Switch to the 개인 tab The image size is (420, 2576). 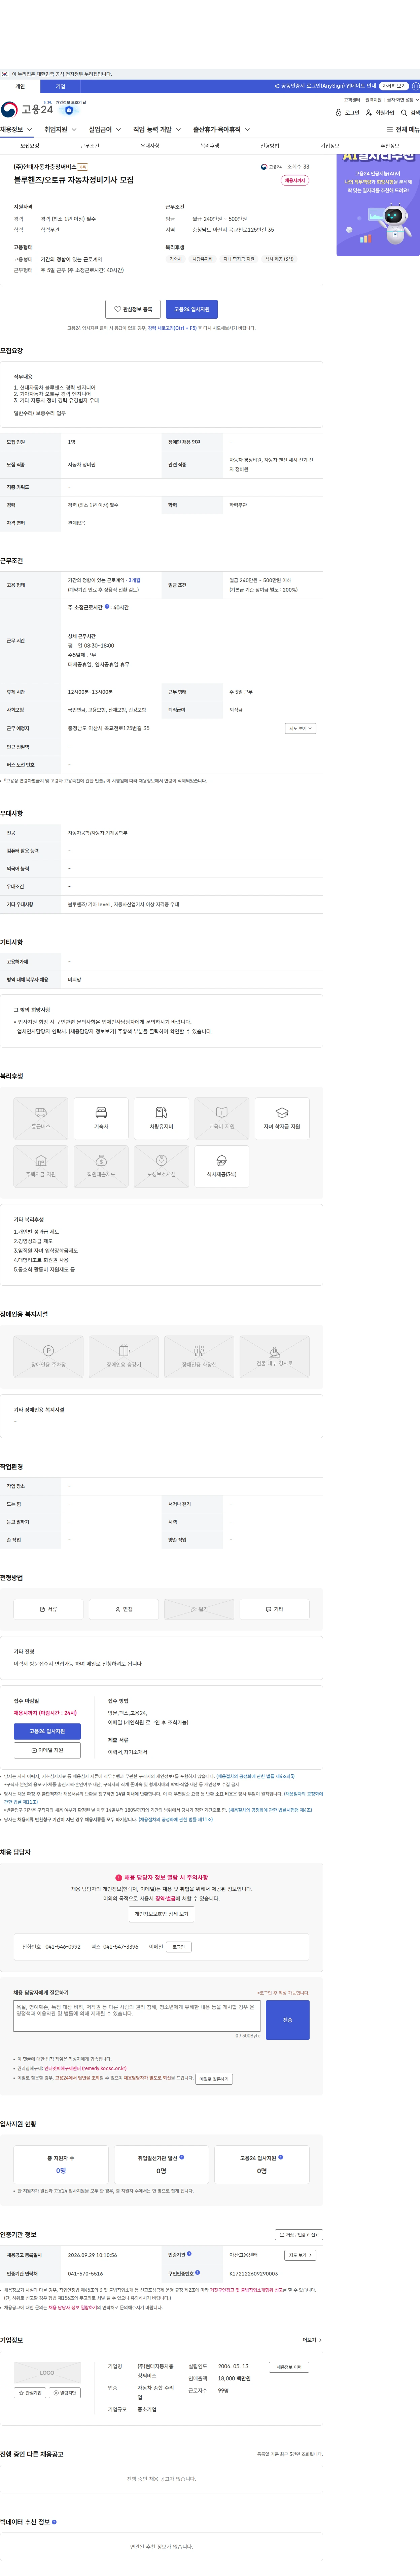click(20, 86)
